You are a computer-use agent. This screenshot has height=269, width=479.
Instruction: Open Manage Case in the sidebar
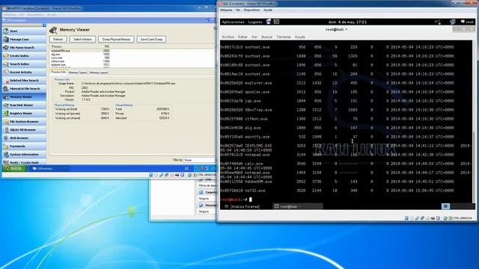[x=24, y=40]
